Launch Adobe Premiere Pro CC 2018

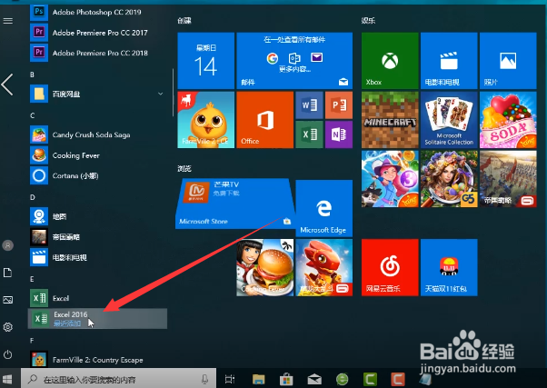(x=98, y=53)
